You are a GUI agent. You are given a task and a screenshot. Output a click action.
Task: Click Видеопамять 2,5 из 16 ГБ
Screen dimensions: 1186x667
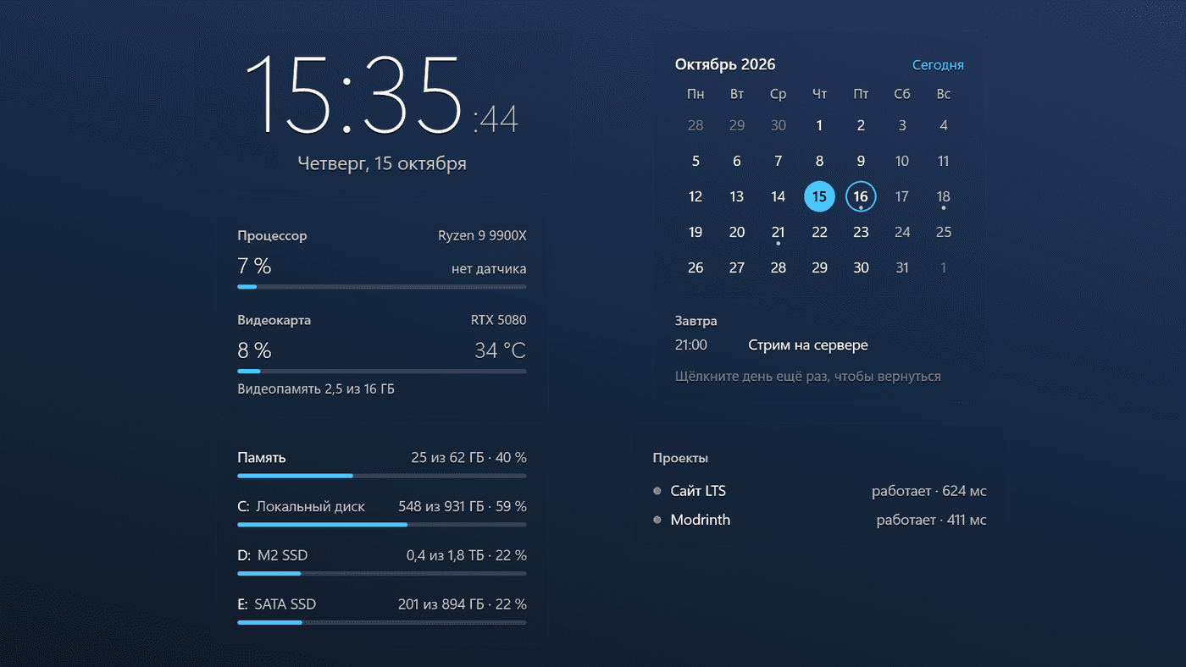coord(316,389)
